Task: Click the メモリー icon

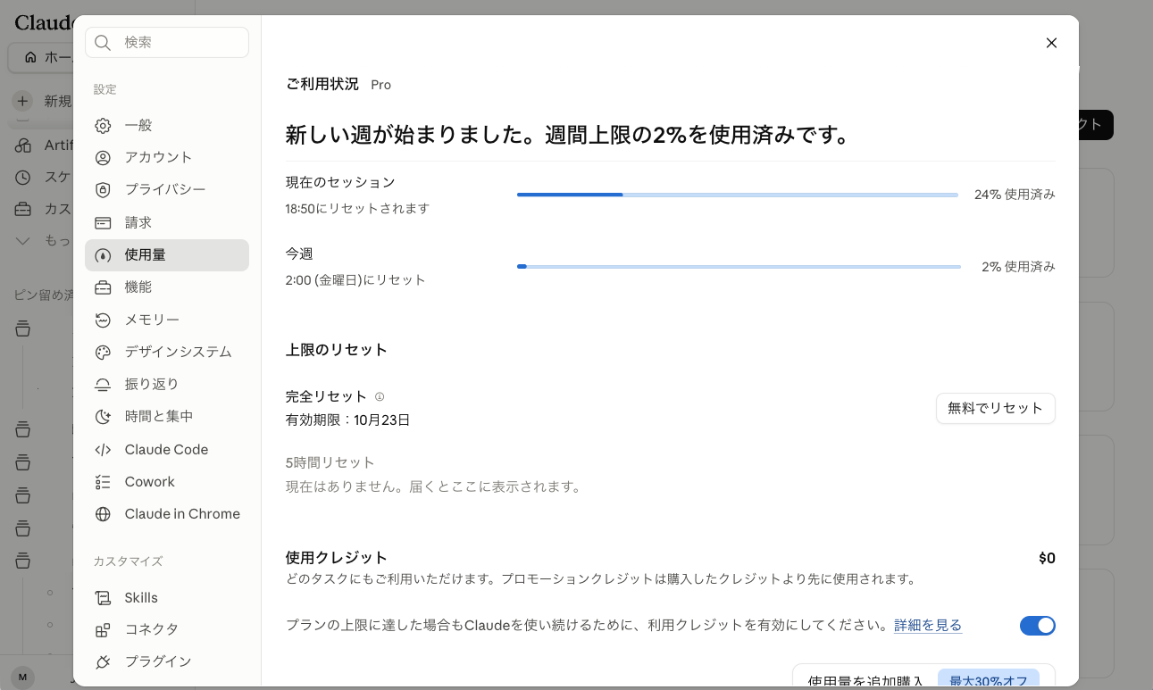Action: pyautogui.click(x=103, y=320)
